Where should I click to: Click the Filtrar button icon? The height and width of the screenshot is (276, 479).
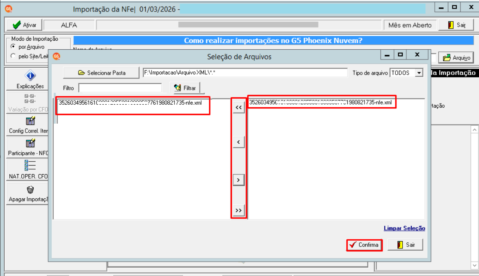tap(177, 88)
